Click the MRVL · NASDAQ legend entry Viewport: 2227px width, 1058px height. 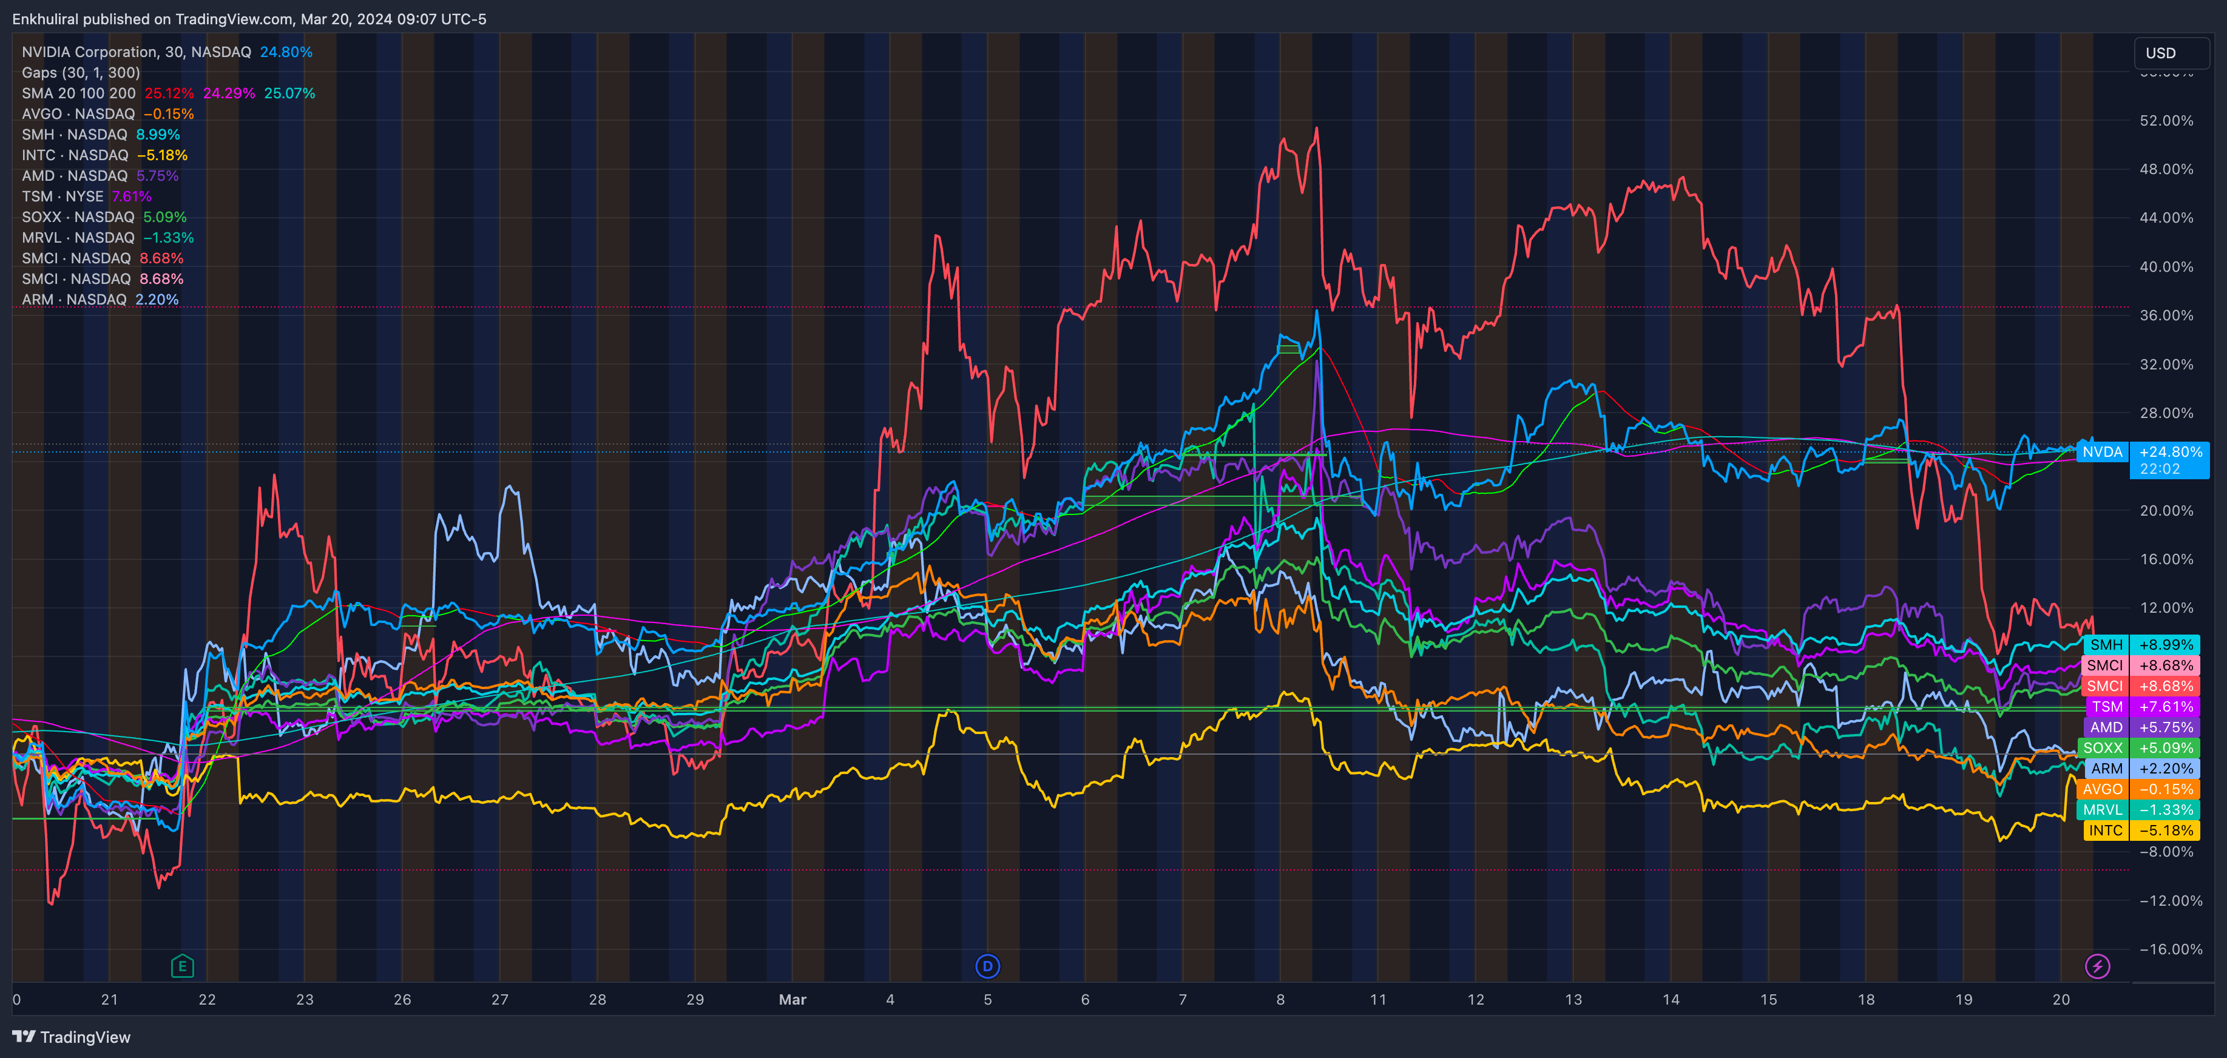click(x=78, y=238)
